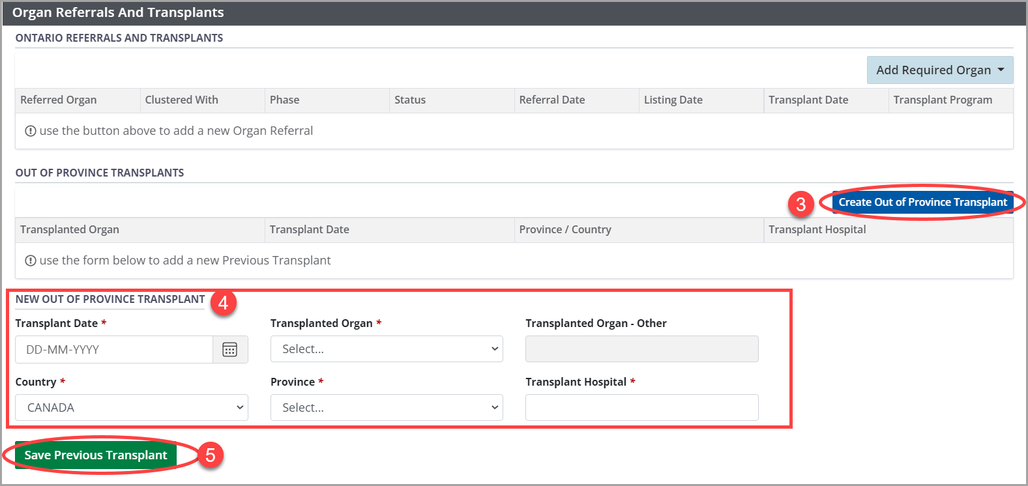1028x486 pixels.
Task: Click into the Transplant Hospital text field
Action: click(x=641, y=408)
